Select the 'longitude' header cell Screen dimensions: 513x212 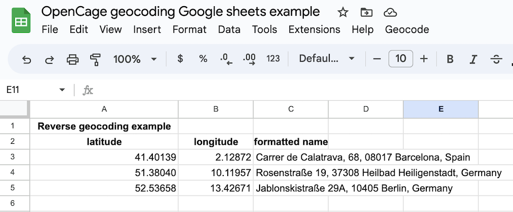click(x=215, y=142)
